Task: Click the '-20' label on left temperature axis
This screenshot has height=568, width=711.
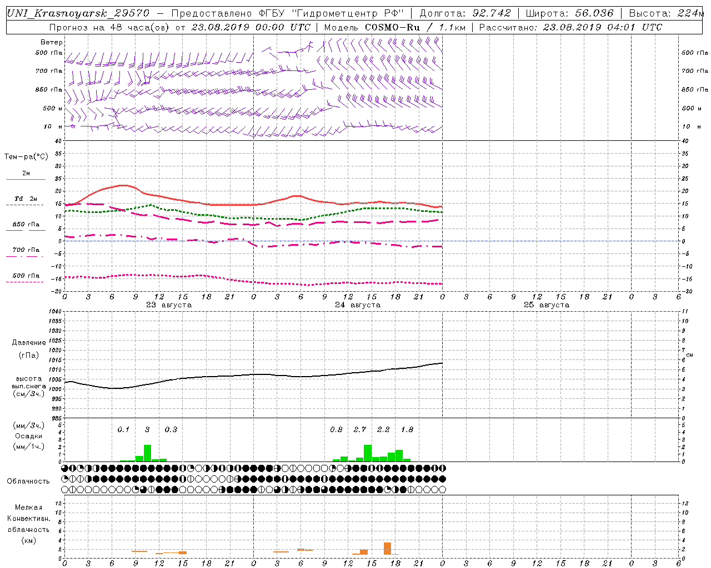Action: [x=57, y=291]
